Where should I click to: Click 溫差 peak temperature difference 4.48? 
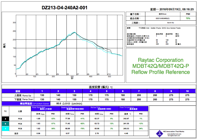click(x=126, y=133)
